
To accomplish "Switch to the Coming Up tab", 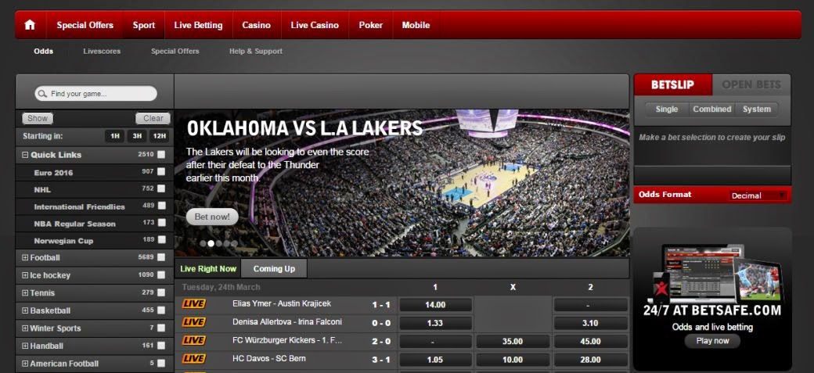I will click(274, 269).
